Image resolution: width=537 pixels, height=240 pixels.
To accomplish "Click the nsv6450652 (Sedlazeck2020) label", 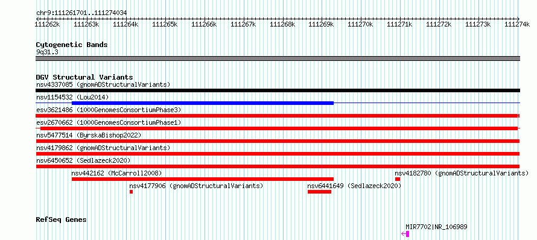I will (x=83, y=160).
